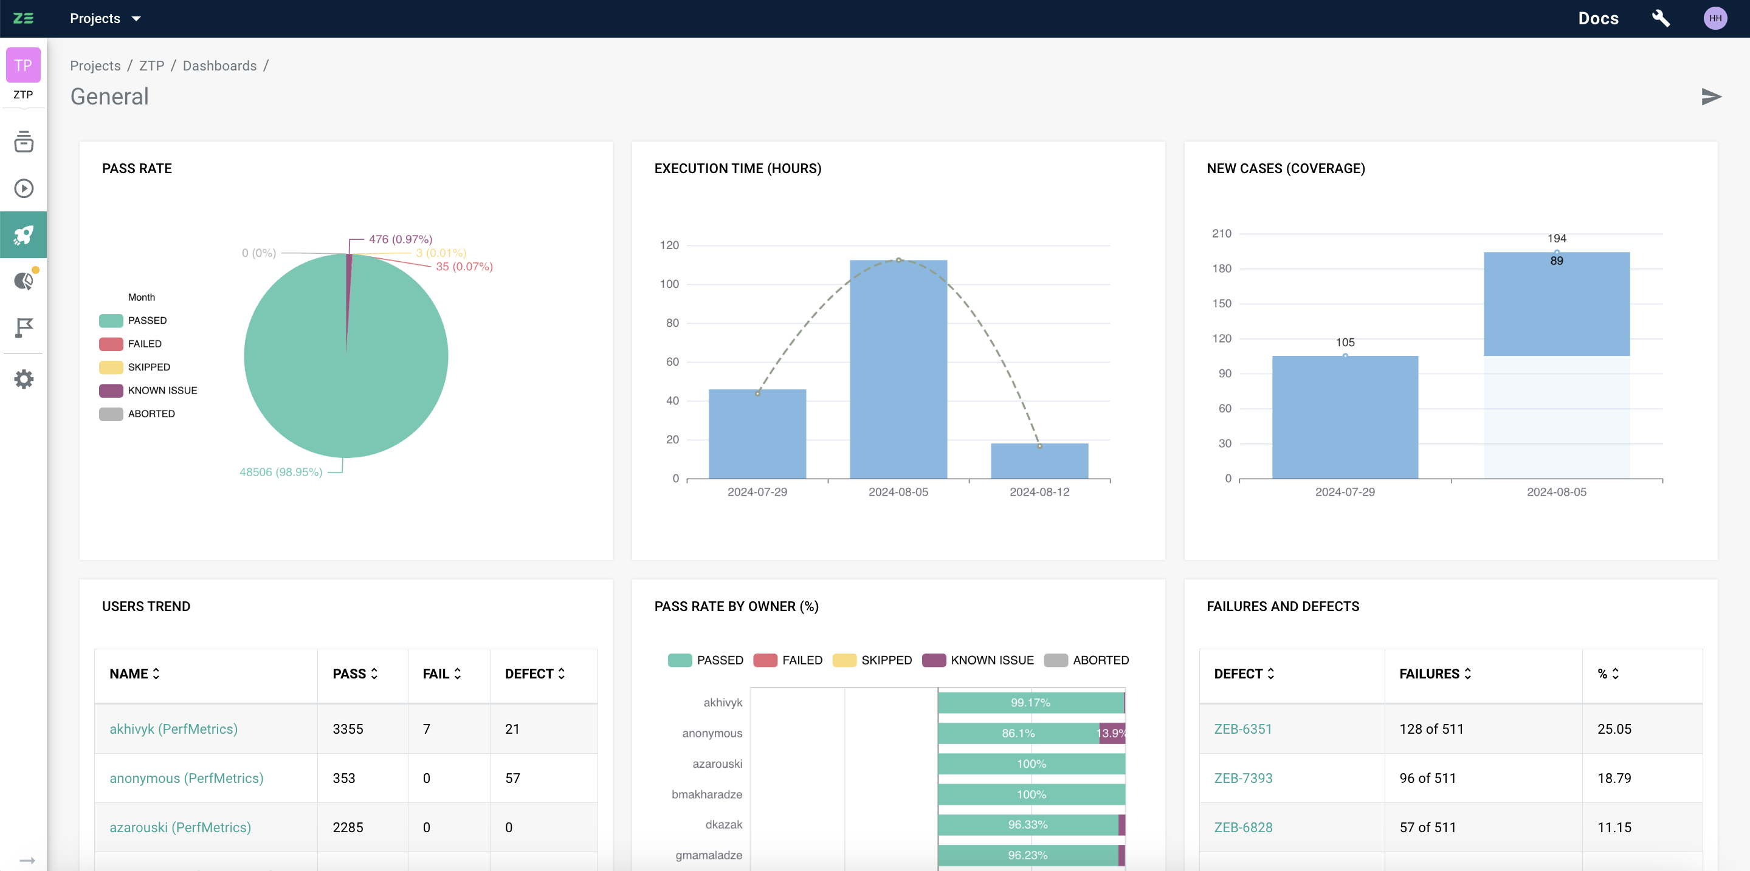Select the Test Sessions play icon
The image size is (1750, 871).
(24, 188)
